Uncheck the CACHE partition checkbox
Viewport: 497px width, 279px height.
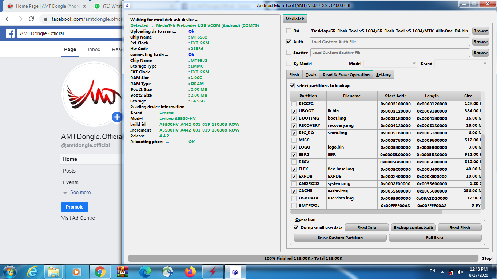click(x=294, y=191)
